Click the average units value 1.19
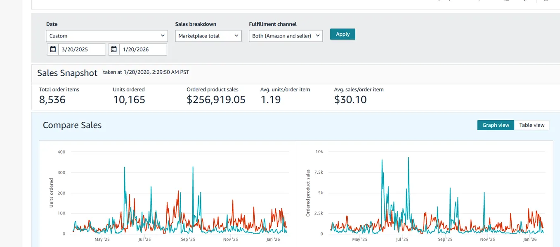 271,100
